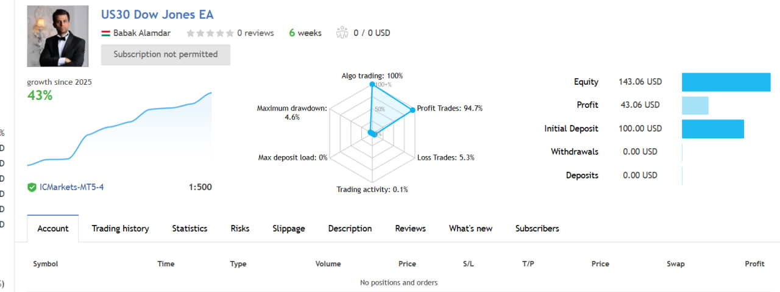Switch to the Statistics tab
780x292 pixels.
coord(190,229)
